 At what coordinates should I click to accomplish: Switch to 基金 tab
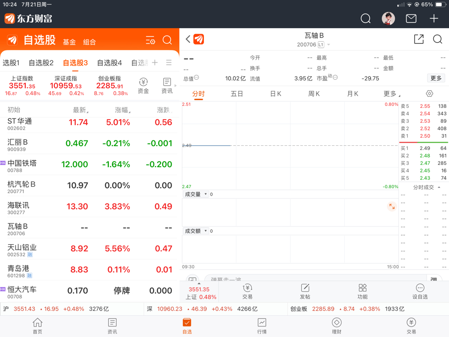(69, 42)
